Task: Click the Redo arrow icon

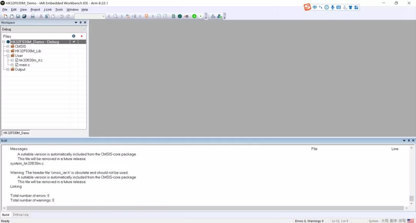Action: tap(68, 16)
